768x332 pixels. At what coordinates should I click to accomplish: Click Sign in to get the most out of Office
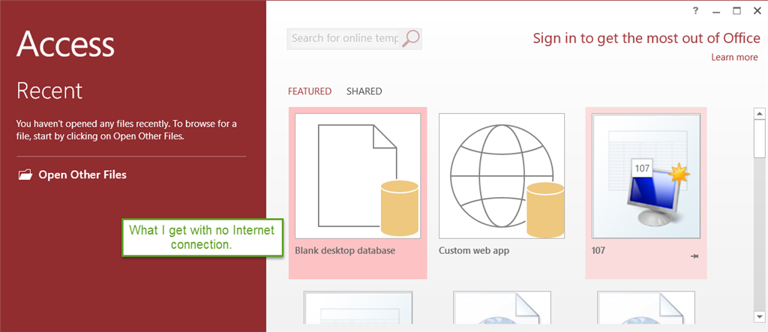click(646, 38)
